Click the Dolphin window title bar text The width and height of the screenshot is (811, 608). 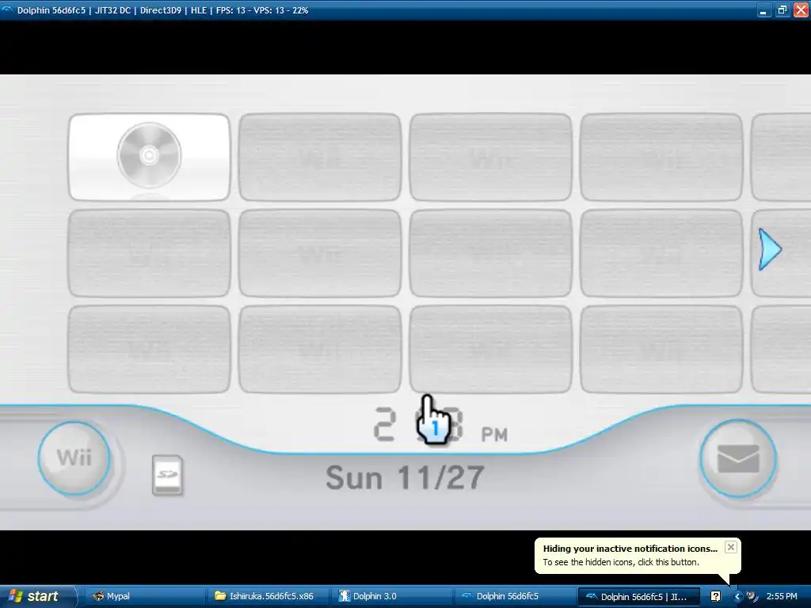pos(163,10)
